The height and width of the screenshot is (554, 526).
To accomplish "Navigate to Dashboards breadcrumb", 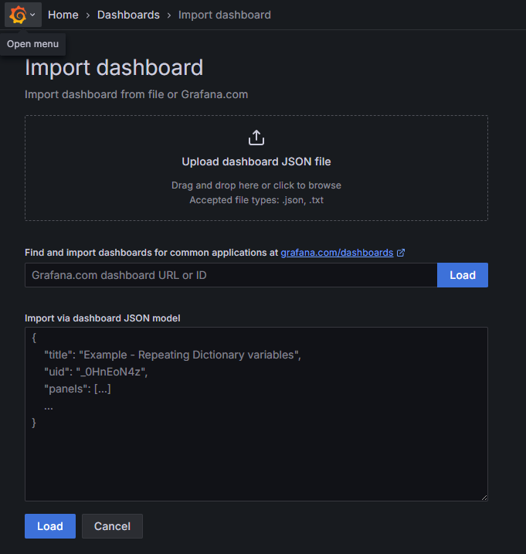I will click(128, 15).
